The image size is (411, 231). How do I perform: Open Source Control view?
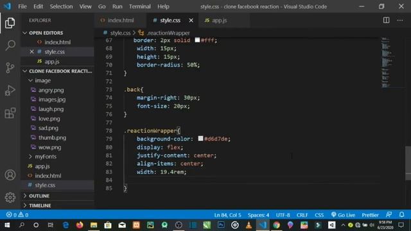[x=10, y=68]
